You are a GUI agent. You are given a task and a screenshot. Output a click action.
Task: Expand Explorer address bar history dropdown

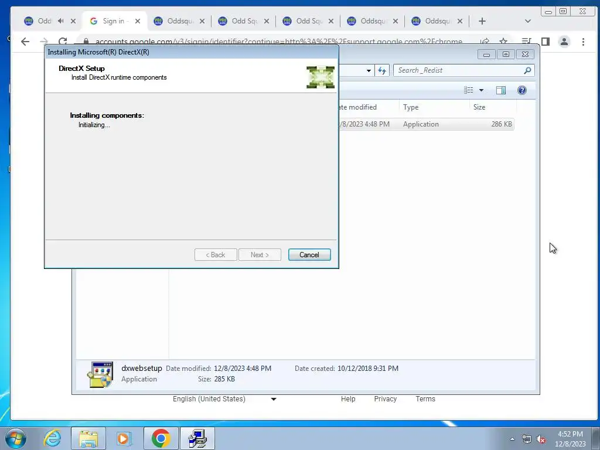[x=369, y=70]
